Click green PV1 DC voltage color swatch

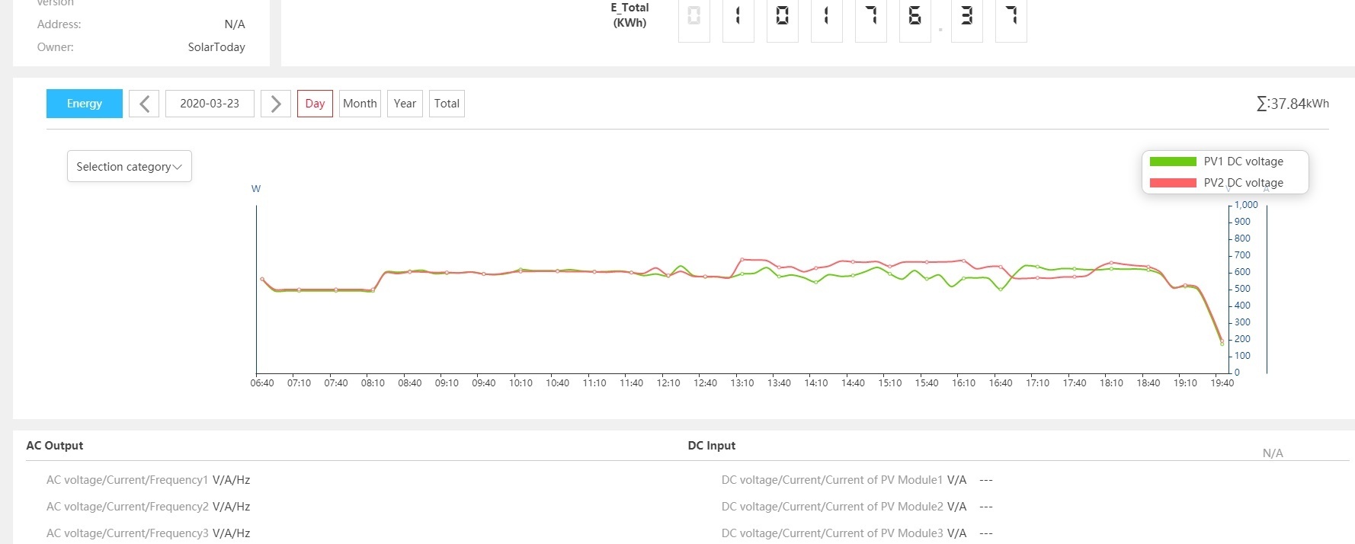1173,162
